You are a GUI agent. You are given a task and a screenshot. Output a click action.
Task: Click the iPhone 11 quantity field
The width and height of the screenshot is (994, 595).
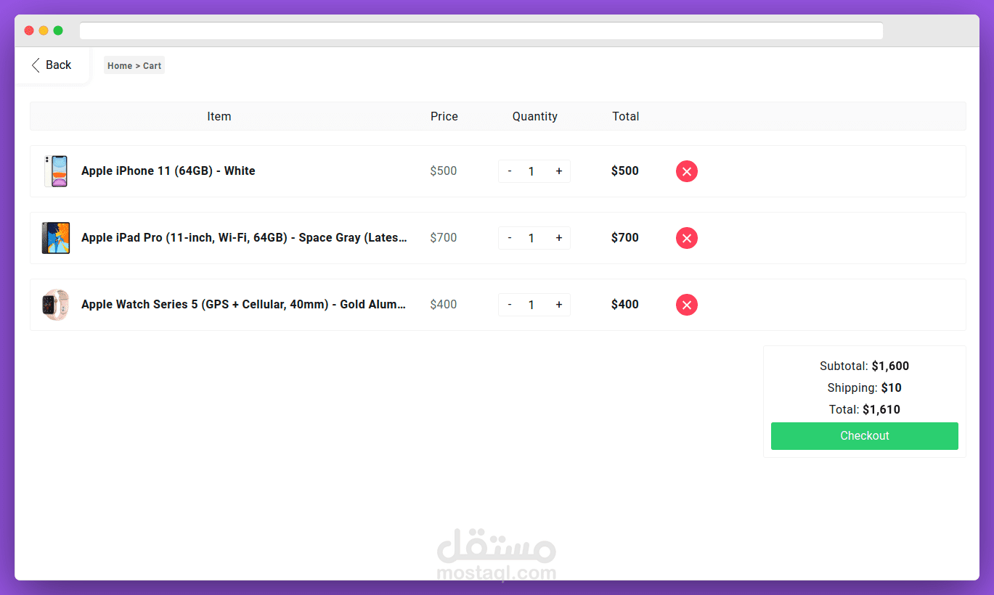tap(531, 171)
